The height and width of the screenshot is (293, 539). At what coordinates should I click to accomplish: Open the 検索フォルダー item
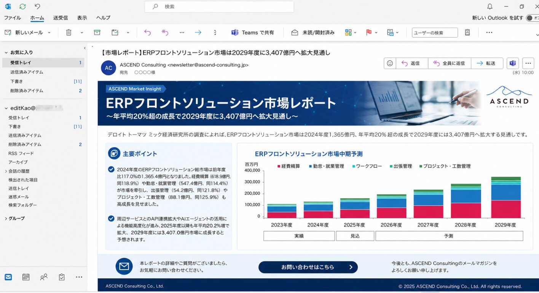click(x=23, y=205)
